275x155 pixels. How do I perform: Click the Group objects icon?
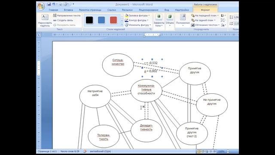(223, 20)
